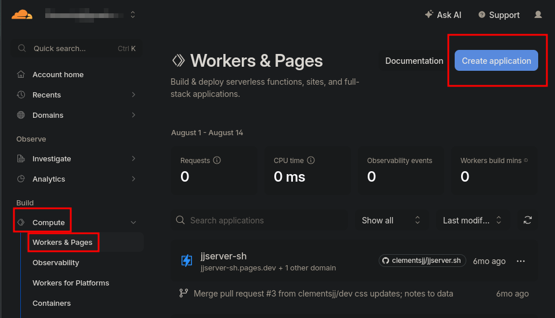
Task: Open the user profile icon
Action: pos(538,15)
